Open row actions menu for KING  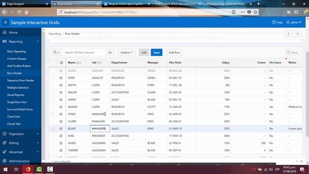[x=61, y=136]
